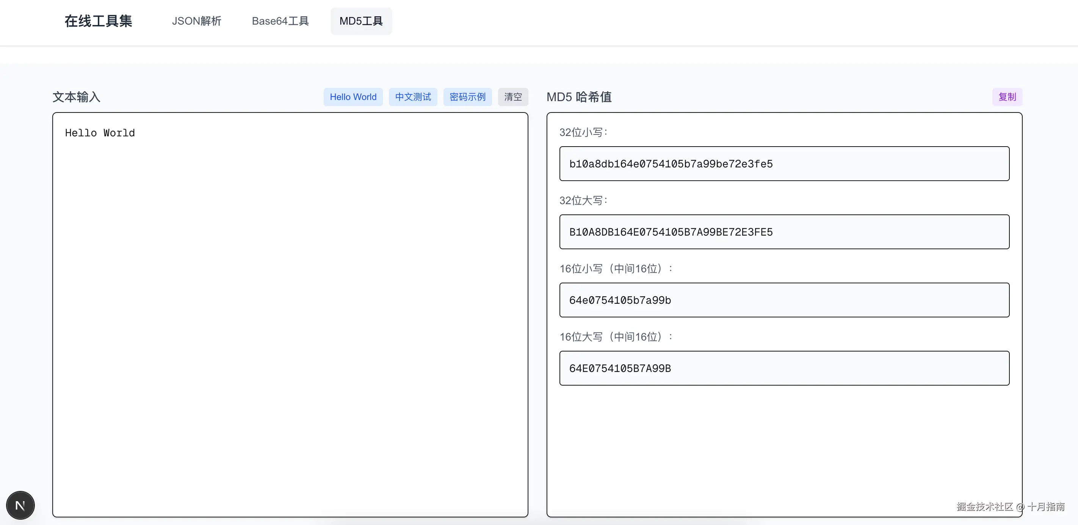Viewport: 1078px width, 525px height.
Task: Select the MD5工具 tab
Action: click(361, 21)
